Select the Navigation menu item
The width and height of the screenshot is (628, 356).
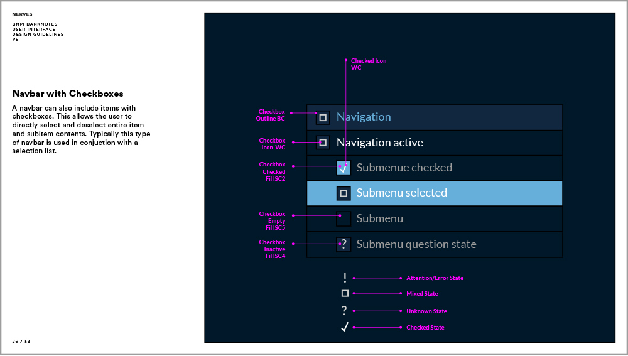coord(364,117)
